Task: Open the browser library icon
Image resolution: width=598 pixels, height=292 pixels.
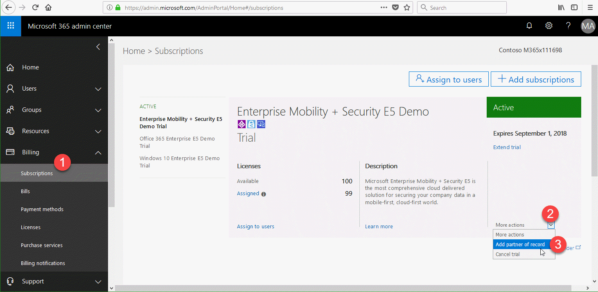Action: point(562,7)
